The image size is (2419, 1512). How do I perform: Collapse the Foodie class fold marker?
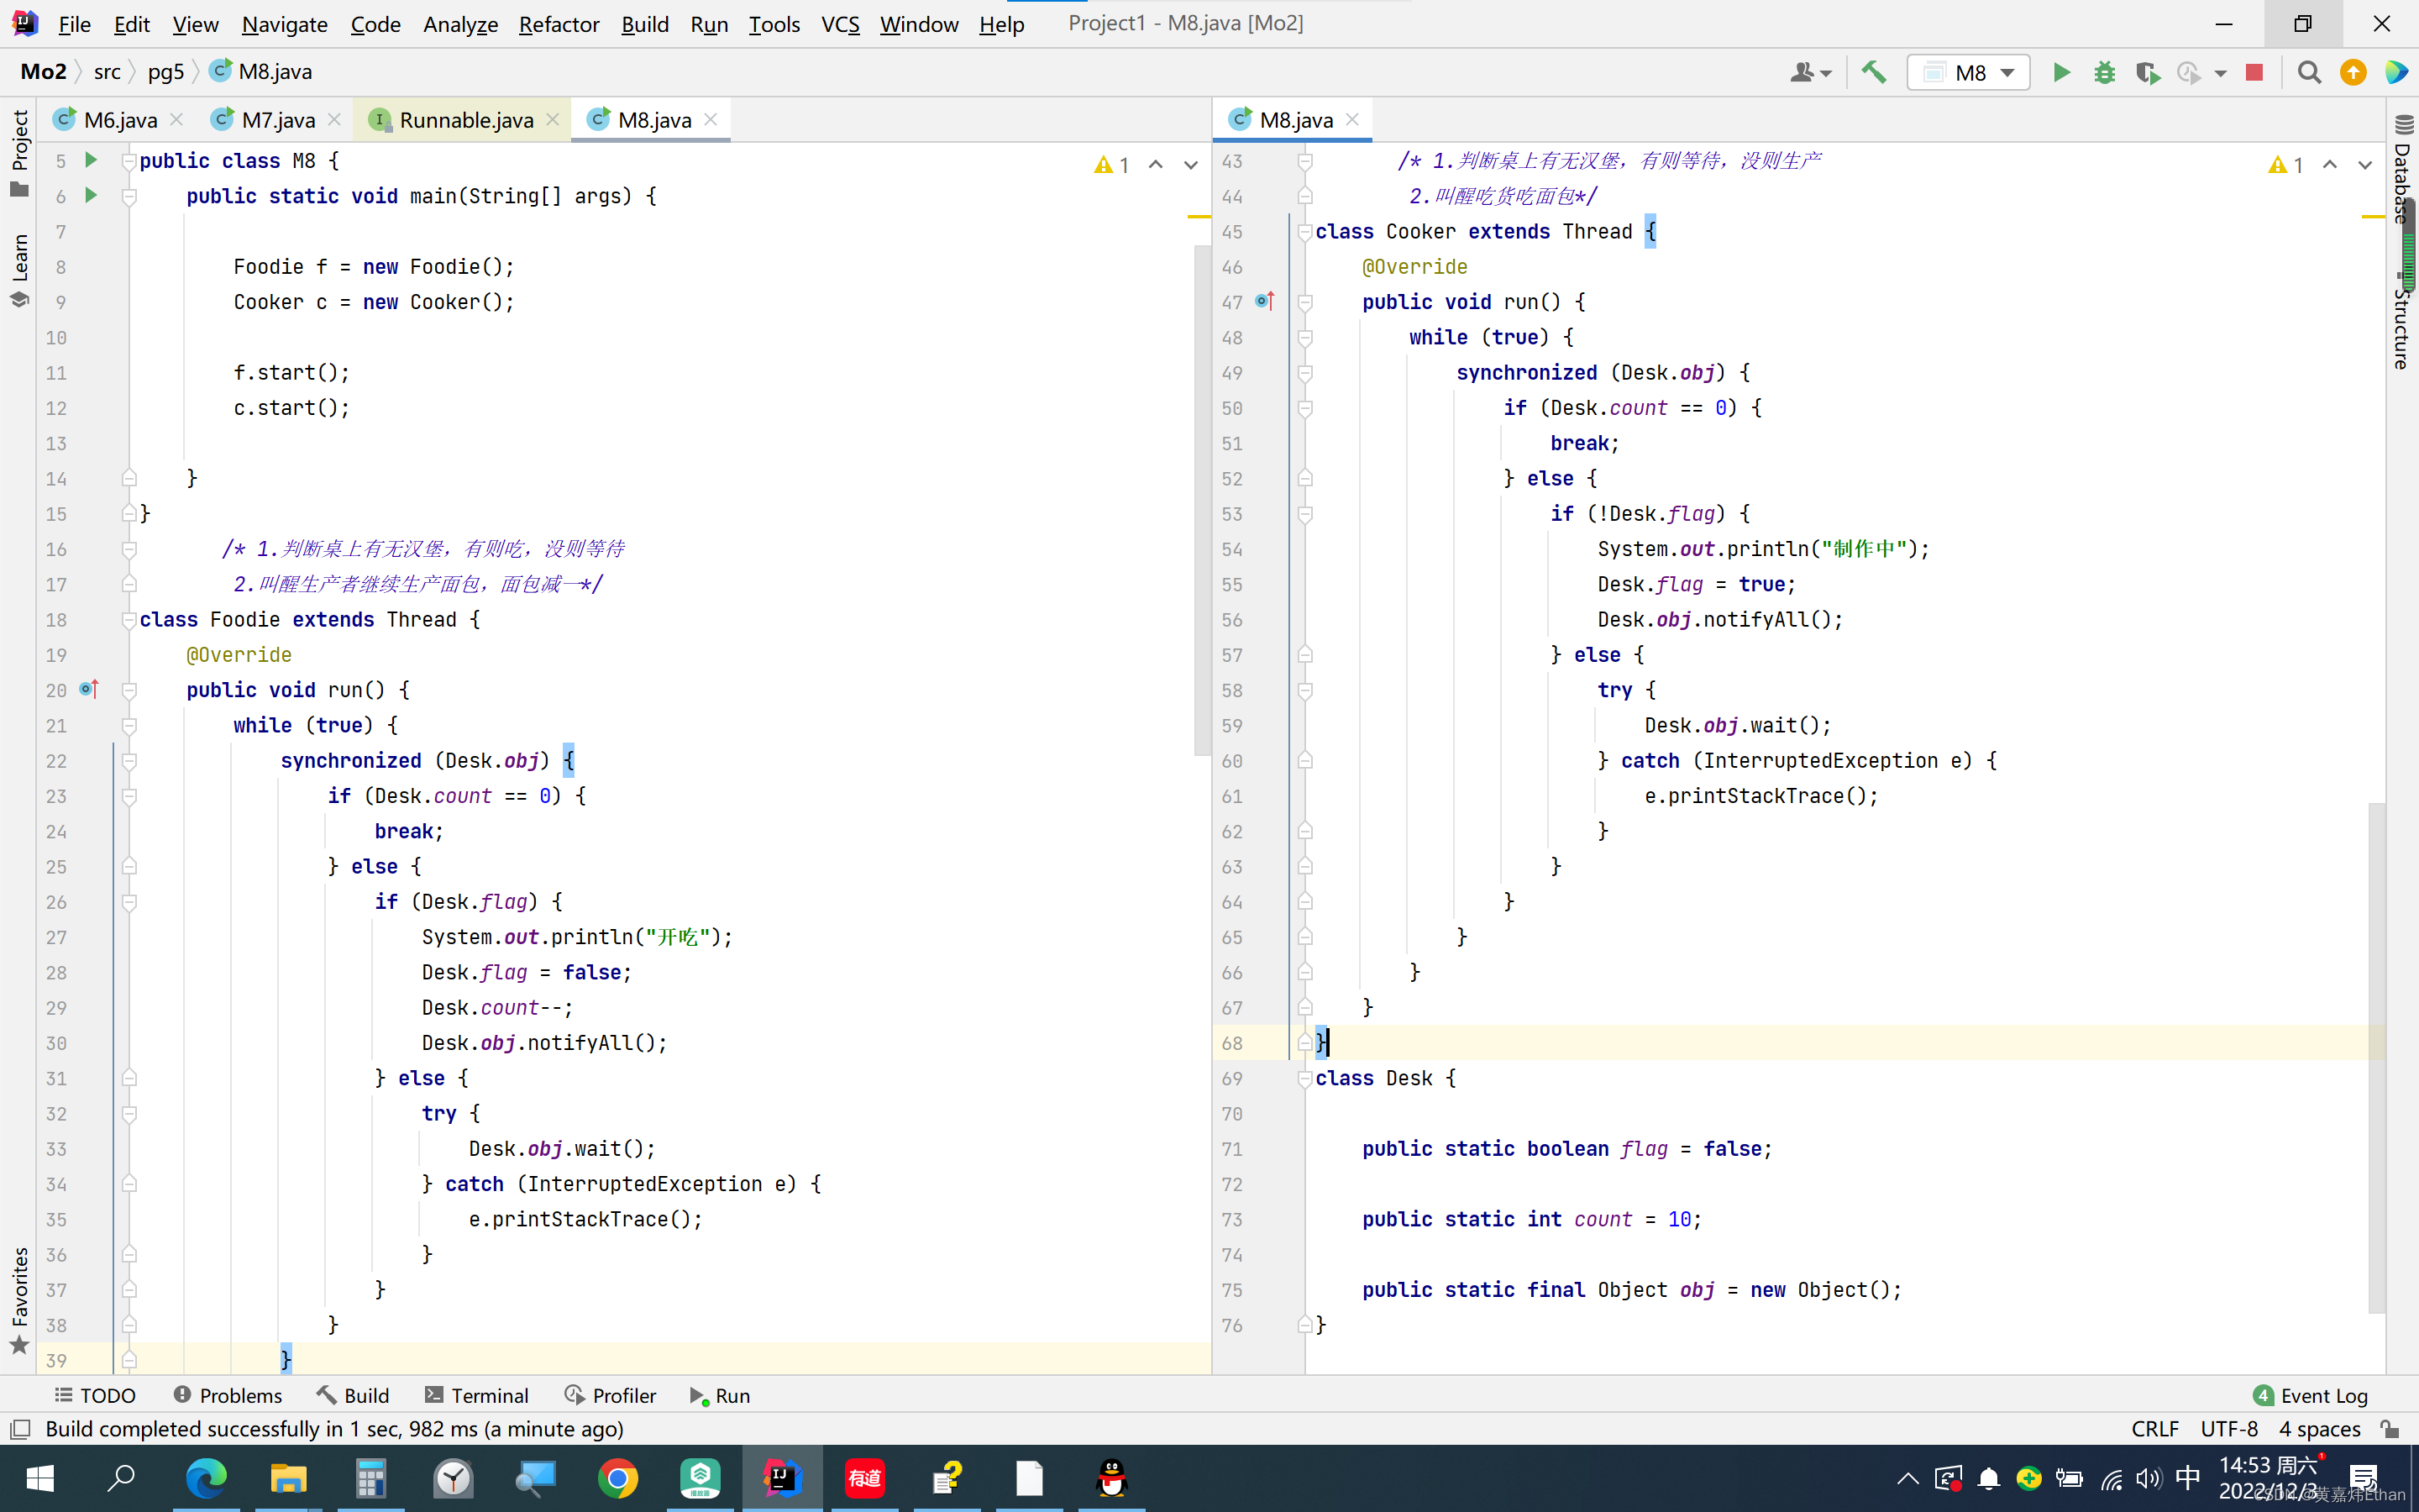click(129, 620)
